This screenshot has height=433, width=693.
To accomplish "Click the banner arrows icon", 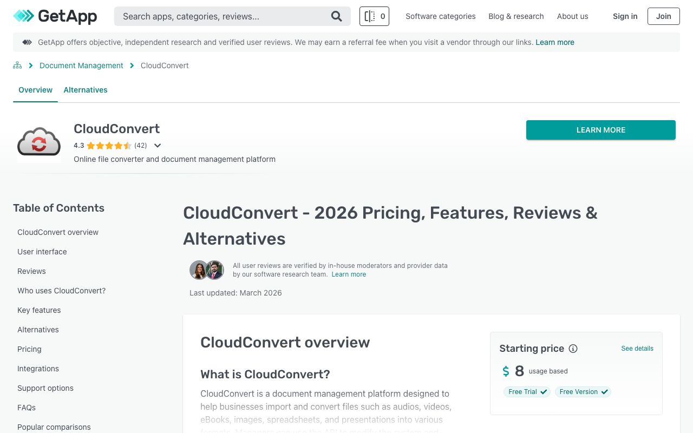I will coord(27,42).
